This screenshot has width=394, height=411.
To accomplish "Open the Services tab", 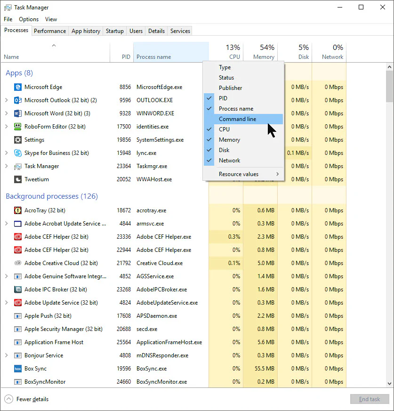I will click(x=180, y=31).
